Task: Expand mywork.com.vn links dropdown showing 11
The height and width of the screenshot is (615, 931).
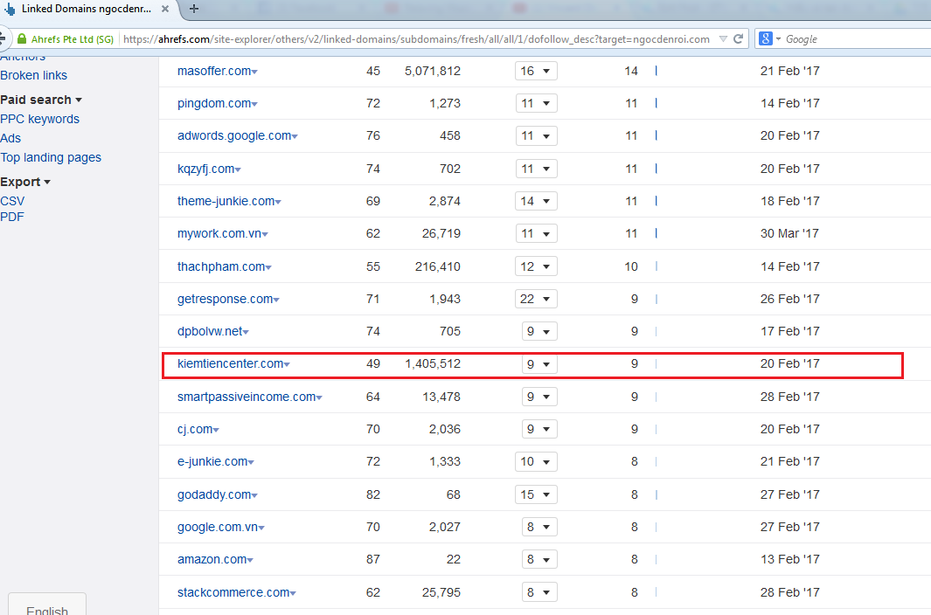Action: point(536,233)
